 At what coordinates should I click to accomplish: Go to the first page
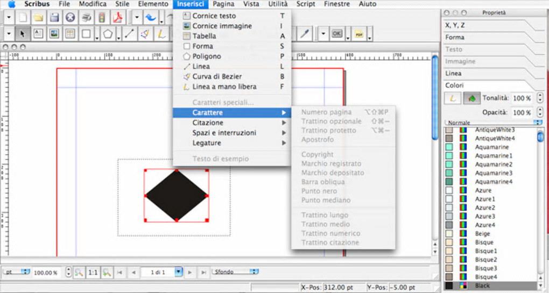(x=119, y=272)
